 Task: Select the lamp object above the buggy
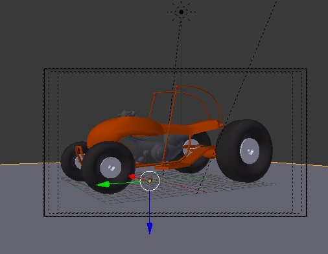[x=182, y=12]
